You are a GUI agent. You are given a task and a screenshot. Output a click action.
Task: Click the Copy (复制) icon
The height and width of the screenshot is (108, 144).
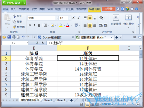tap(14, 21)
